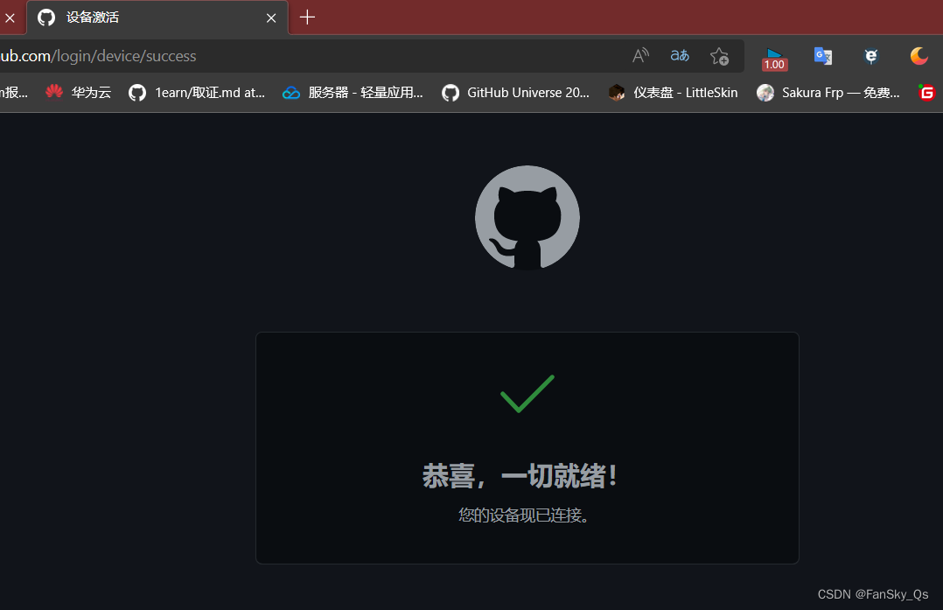Open the crescent moon dark mode extension
The width and height of the screenshot is (943, 610).
[x=919, y=56]
